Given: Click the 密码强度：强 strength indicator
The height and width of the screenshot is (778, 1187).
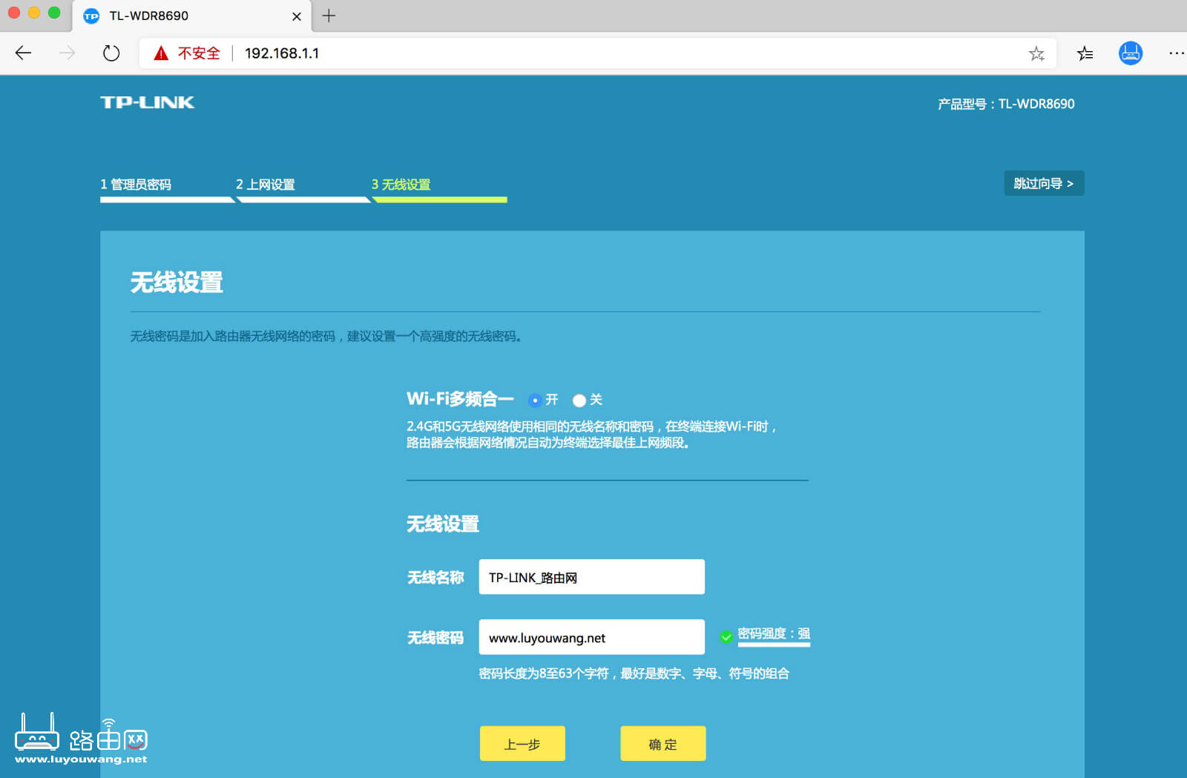Looking at the screenshot, I should pos(774,634).
